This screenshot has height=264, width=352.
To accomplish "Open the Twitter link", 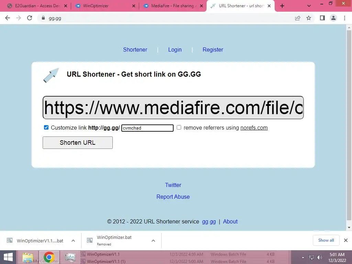I will coord(173,185).
